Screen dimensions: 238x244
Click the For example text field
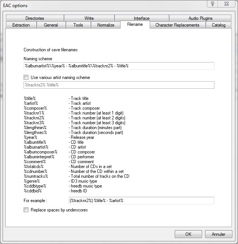coord(141,201)
